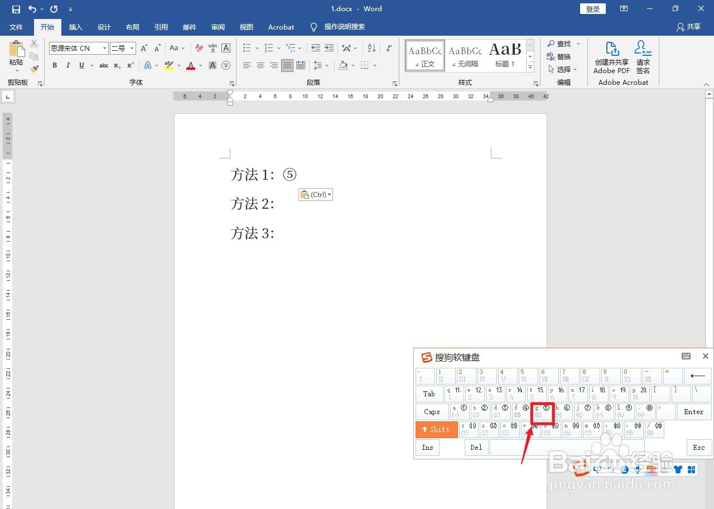Decrease paragraph indent
Screen dimensions: 714x509
(316, 48)
